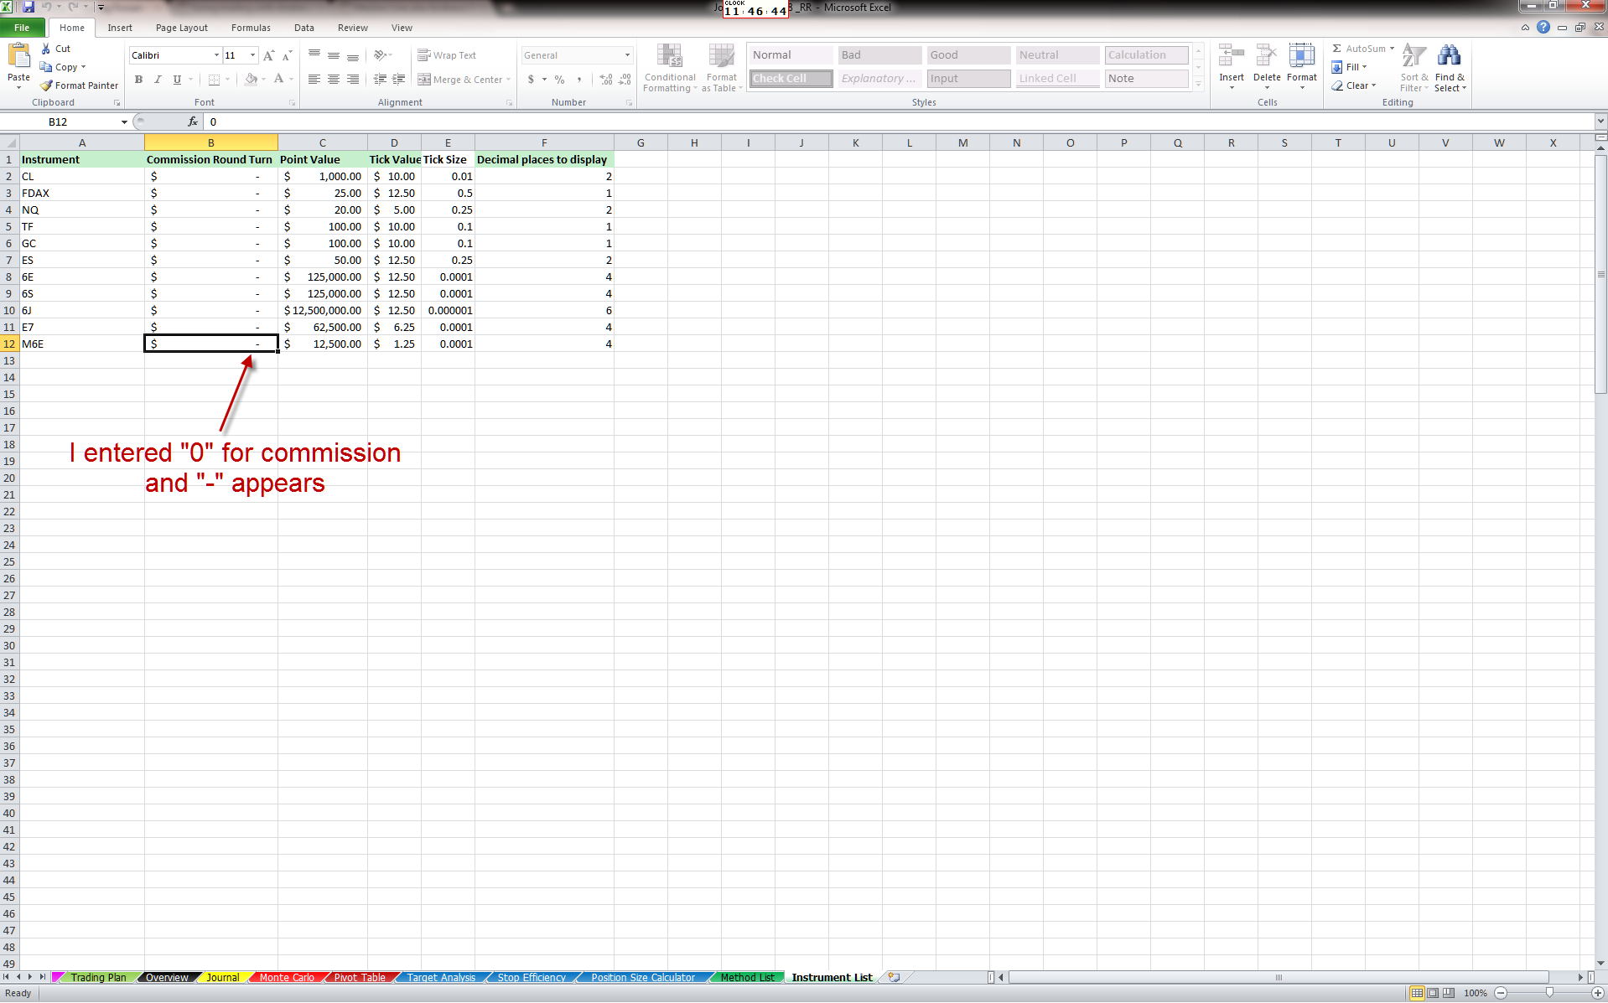The image size is (1608, 1003).
Task: Open Find & Select binoculars
Action: click(x=1450, y=69)
